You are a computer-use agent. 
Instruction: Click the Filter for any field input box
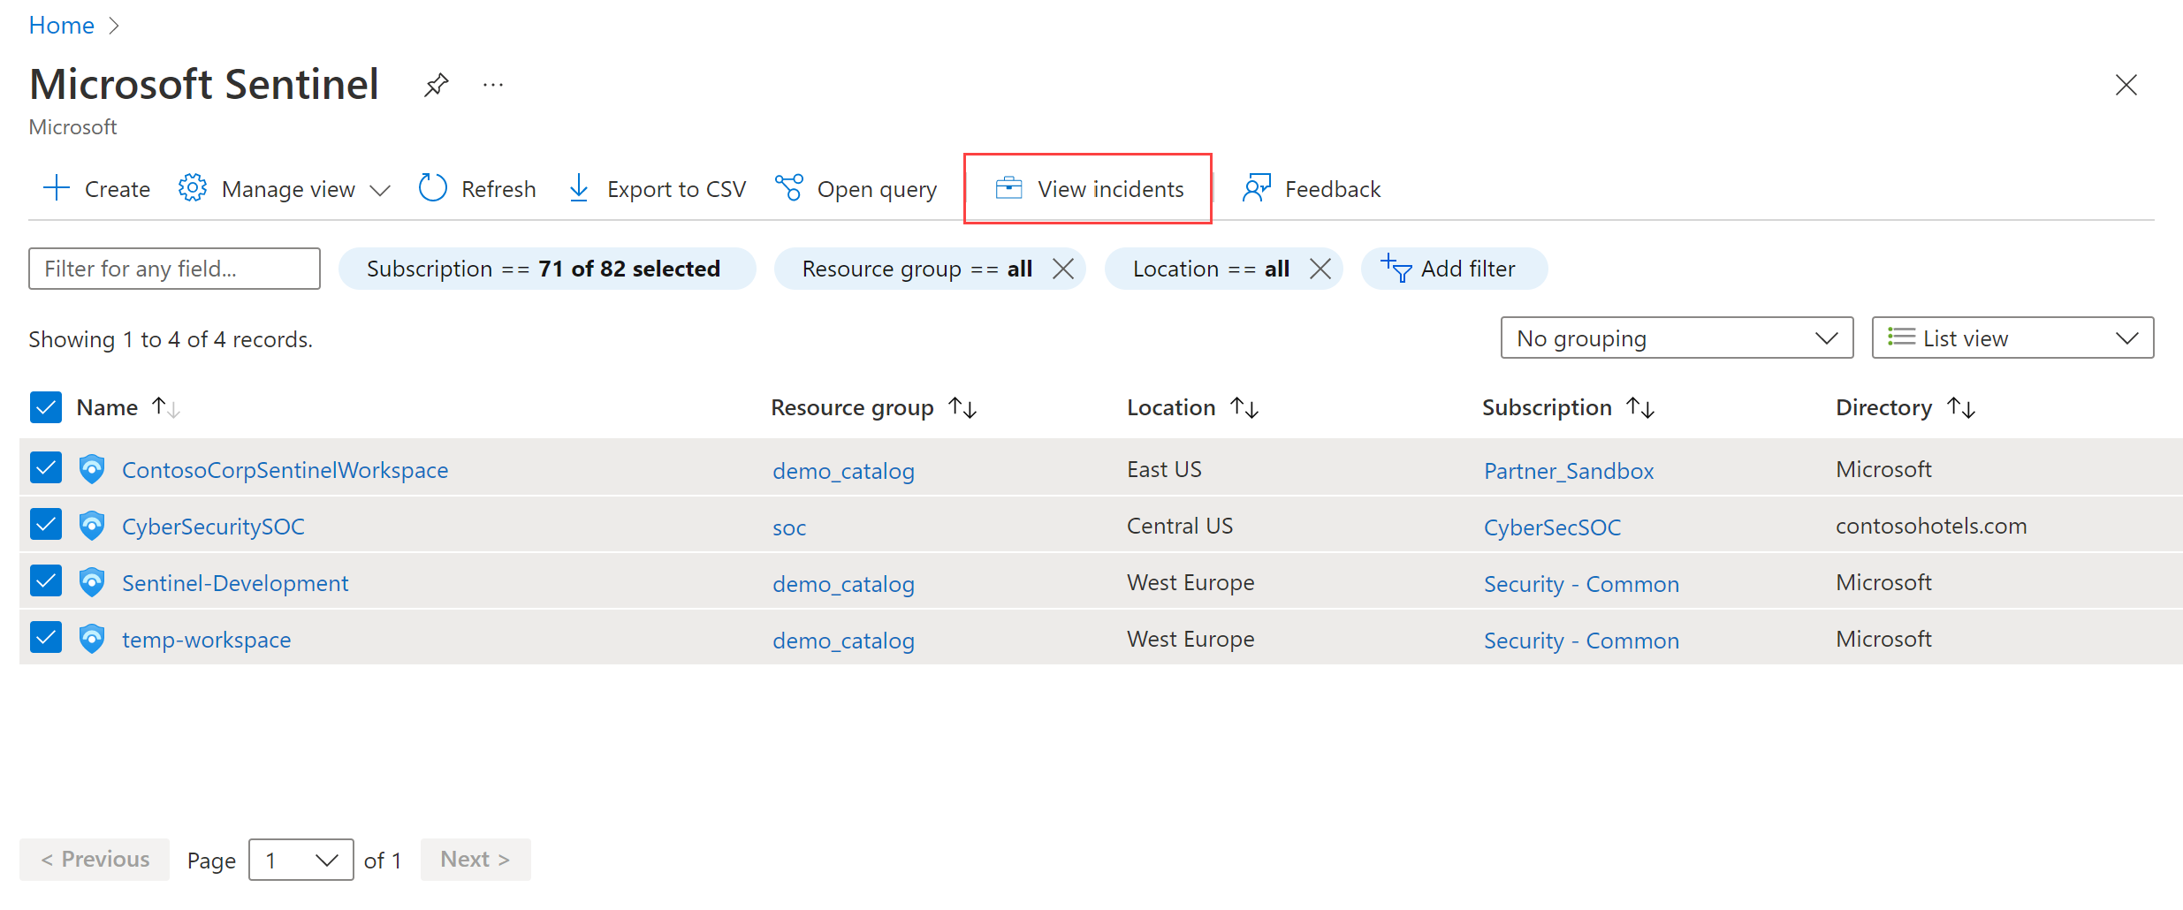tap(173, 269)
